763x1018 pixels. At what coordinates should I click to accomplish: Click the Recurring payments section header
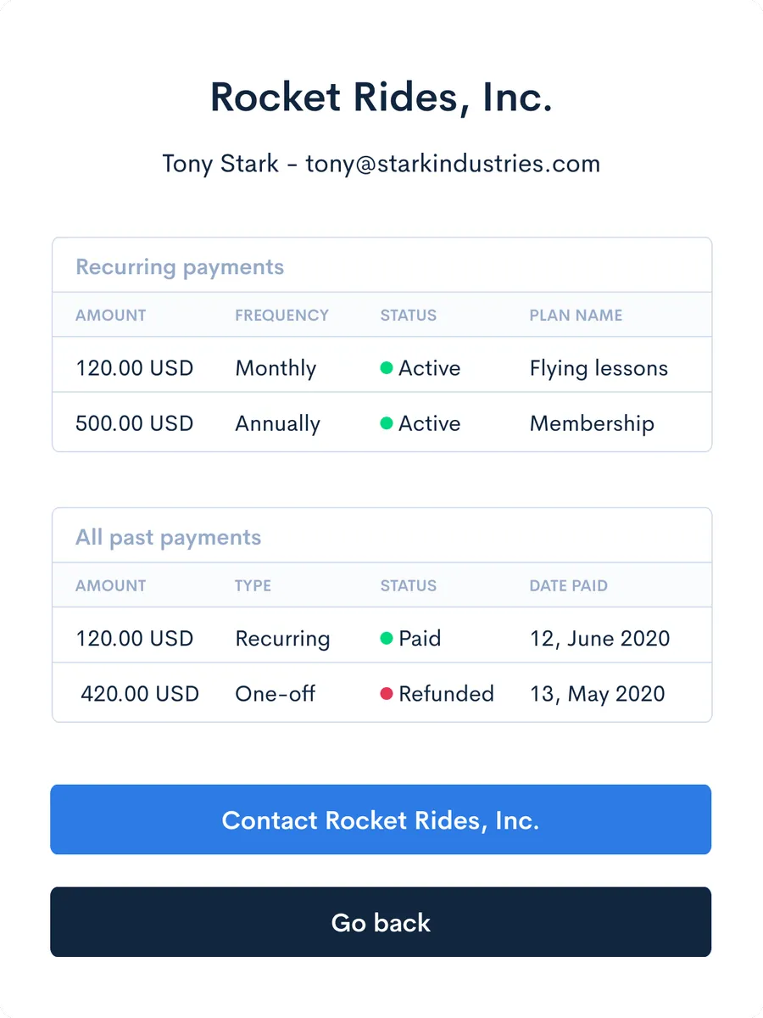[180, 267]
